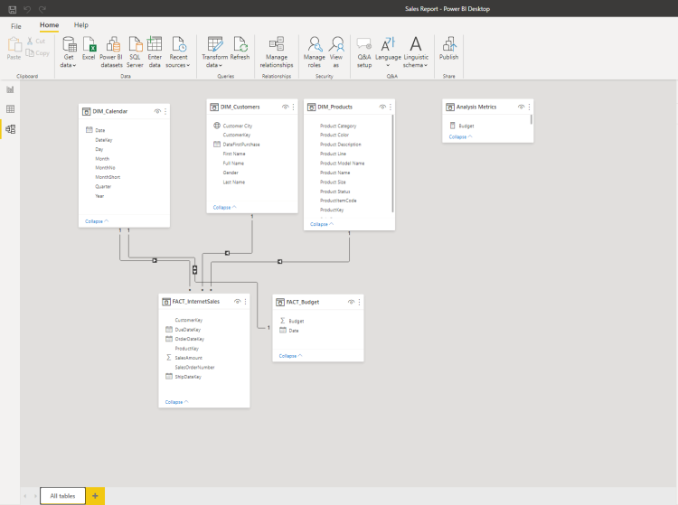
Task: Click Analysis Metrics table scrollbar
Action: [x=531, y=119]
